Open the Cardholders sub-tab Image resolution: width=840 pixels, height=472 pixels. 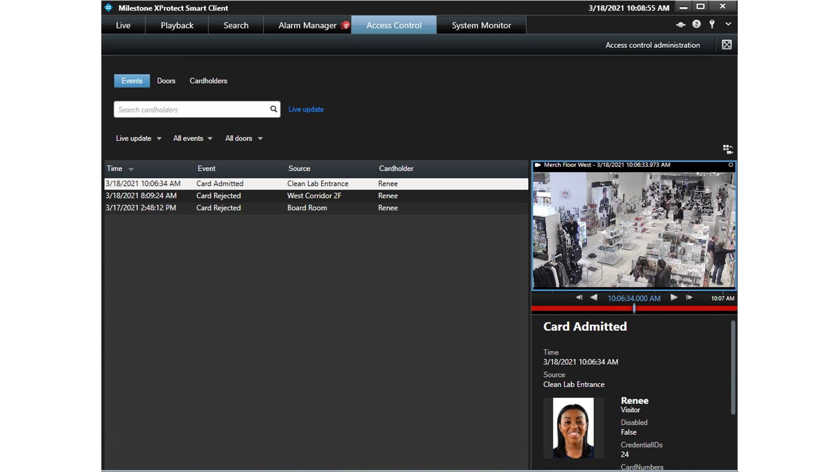208,81
